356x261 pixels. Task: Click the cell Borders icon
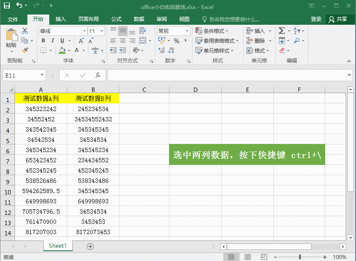pos(43,50)
